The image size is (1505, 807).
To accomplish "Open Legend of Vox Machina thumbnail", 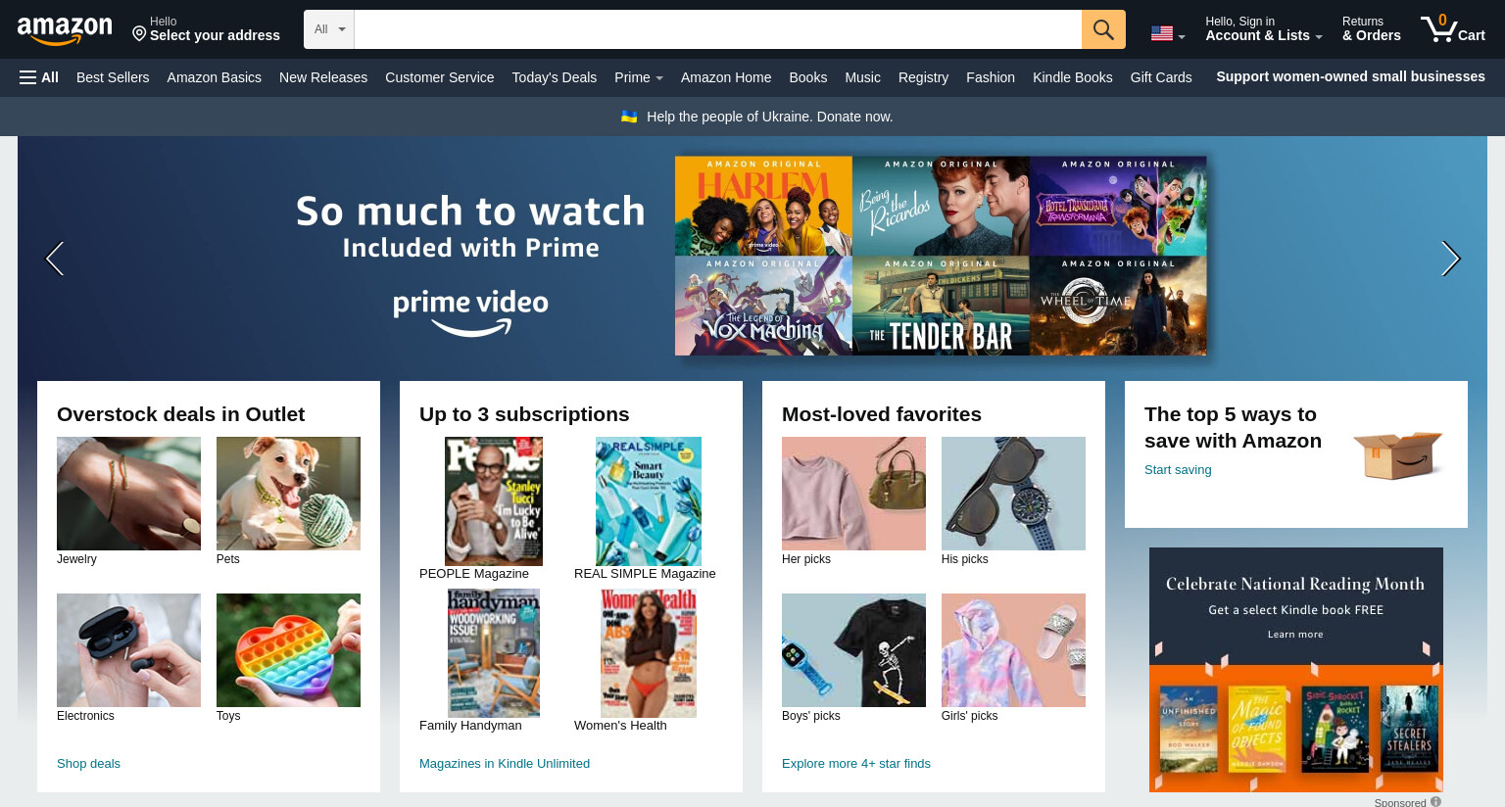I will 763,306.
